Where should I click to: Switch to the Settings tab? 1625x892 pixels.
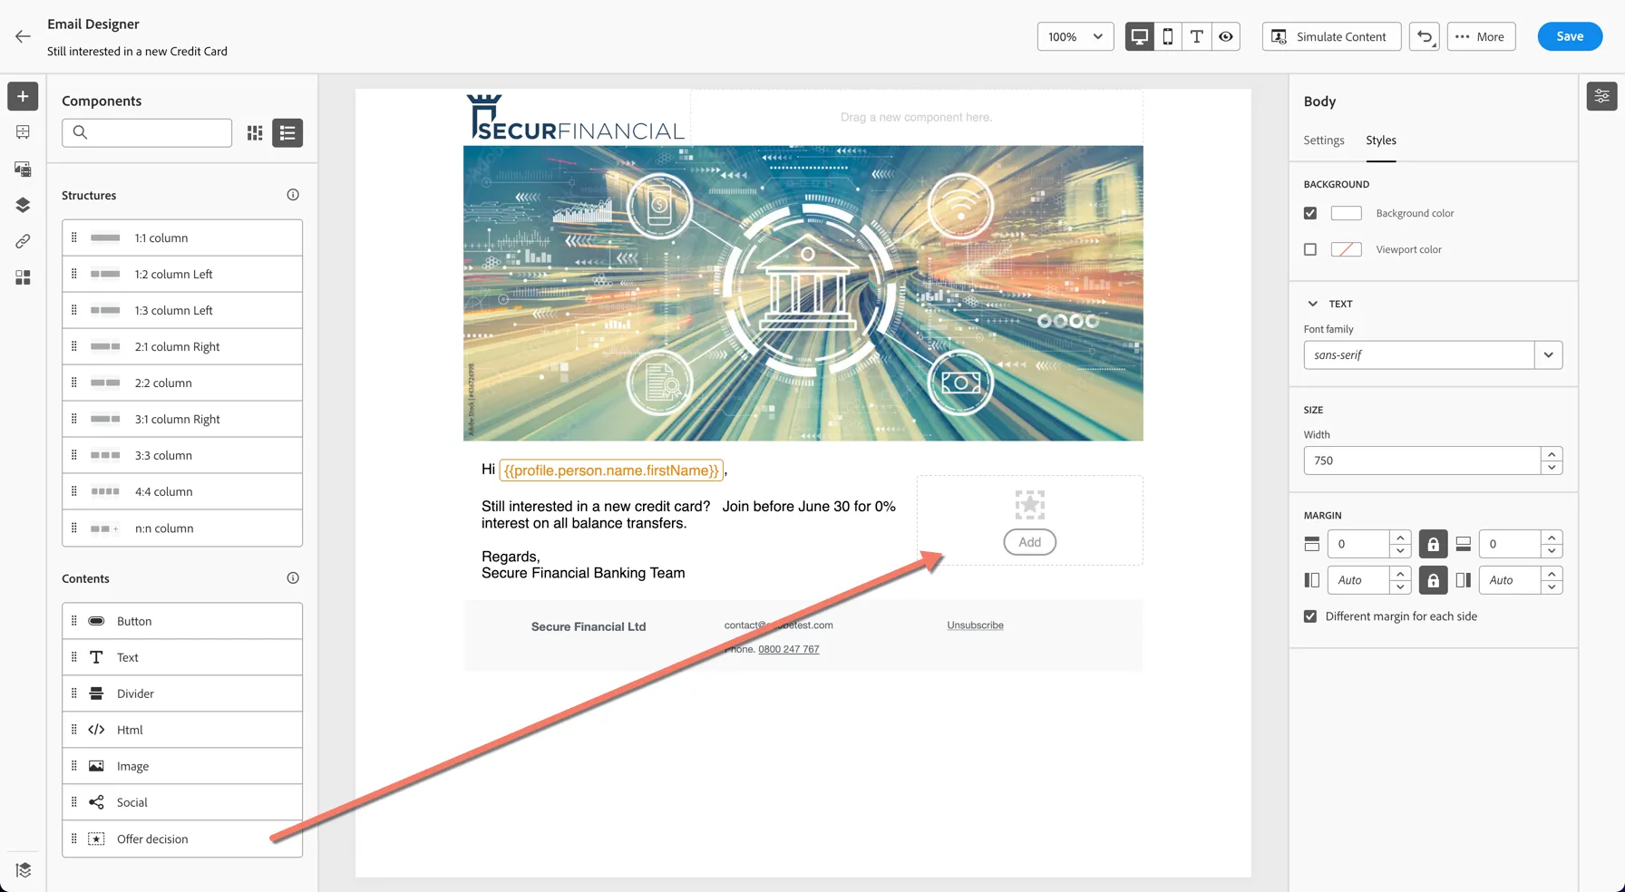click(1324, 141)
